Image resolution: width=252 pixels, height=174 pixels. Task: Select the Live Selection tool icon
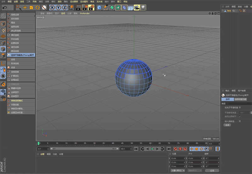click(x=18, y=7)
